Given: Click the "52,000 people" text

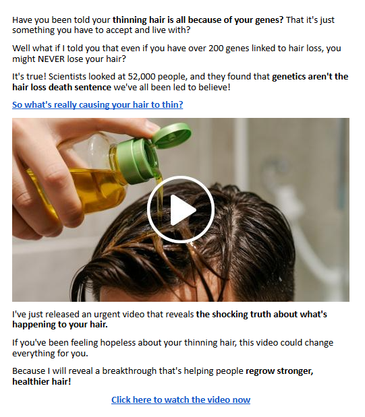Looking at the screenshot, I should pyautogui.click(x=158, y=77).
